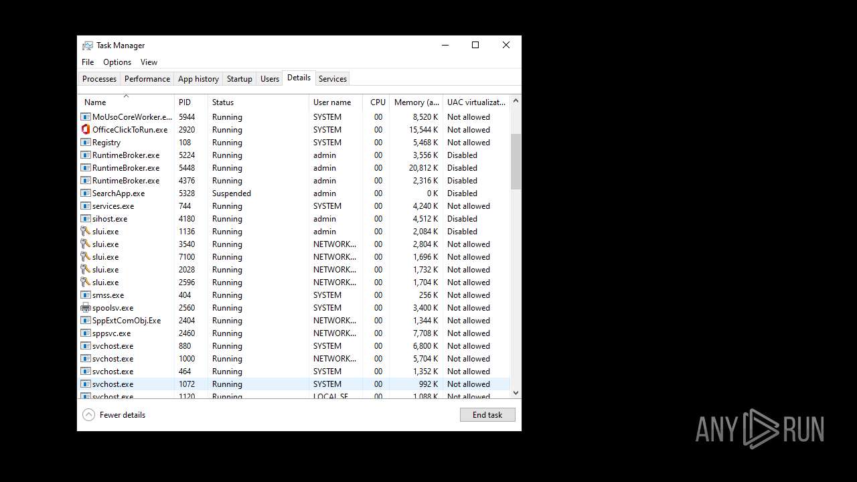Viewport: 857px width, 482px height.
Task: Click the scrollbar down arrow
Action: [x=516, y=393]
